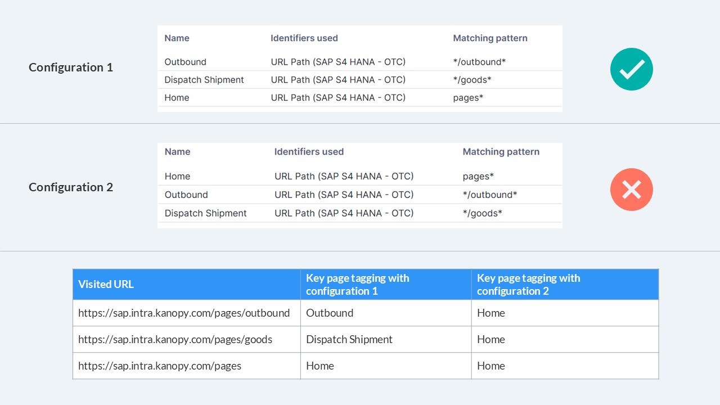
Task: Click the green checkmark icon beside Configuration 1
Action: [x=631, y=69]
